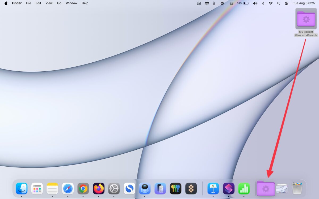
Task: Open Finder from the Dock
Action: (x=22, y=189)
